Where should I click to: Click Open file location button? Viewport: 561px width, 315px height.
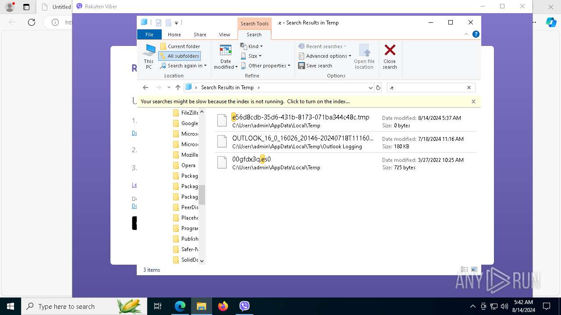pos(364,56)
